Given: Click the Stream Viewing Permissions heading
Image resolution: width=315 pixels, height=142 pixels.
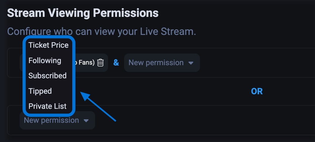Looking at the screenshot, I should 83,13.
